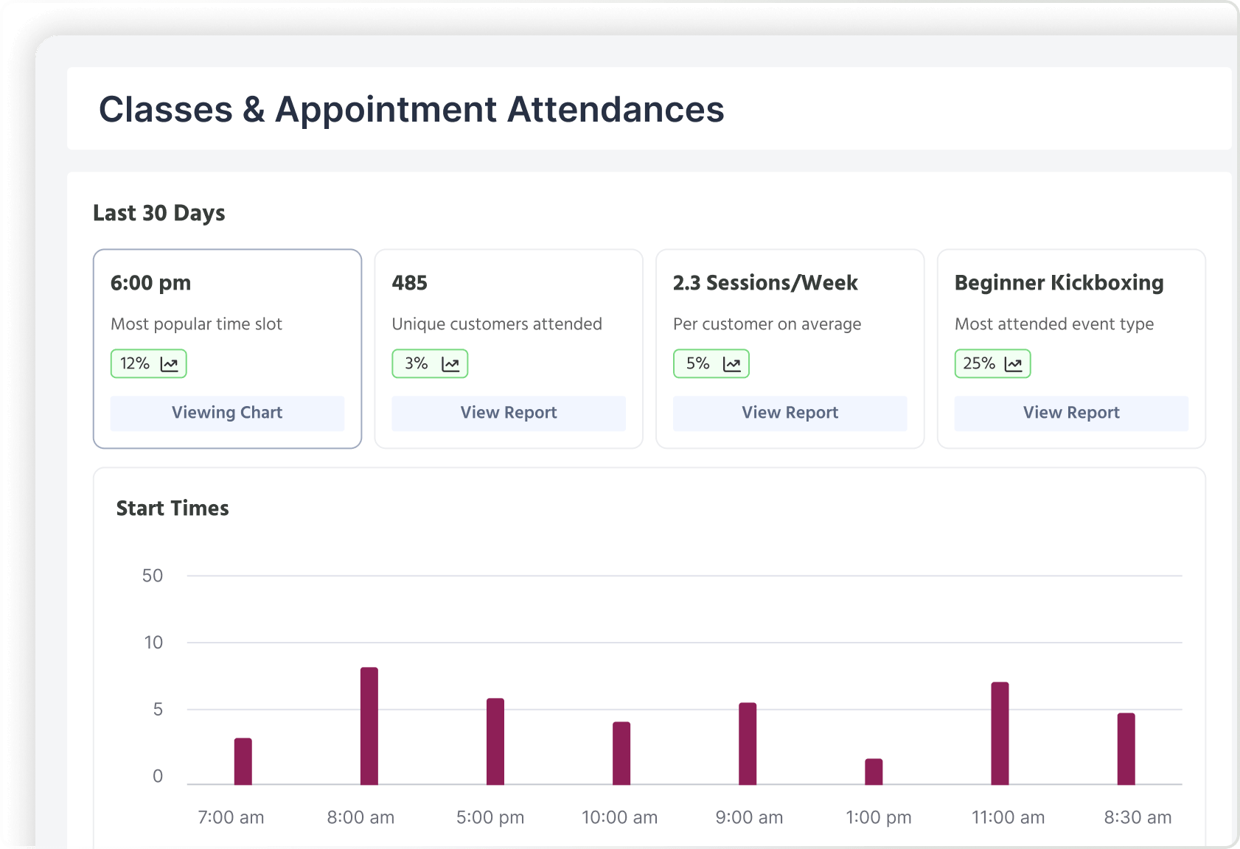1240x849 pixels.
Task: Click the trend icon in the 3% badge
Action: tap(450, 364)
